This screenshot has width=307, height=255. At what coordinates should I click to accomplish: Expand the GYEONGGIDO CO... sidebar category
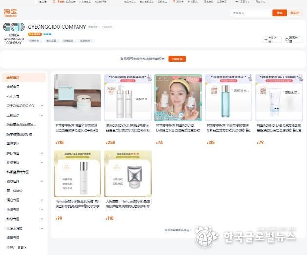(x=42, y=106)
